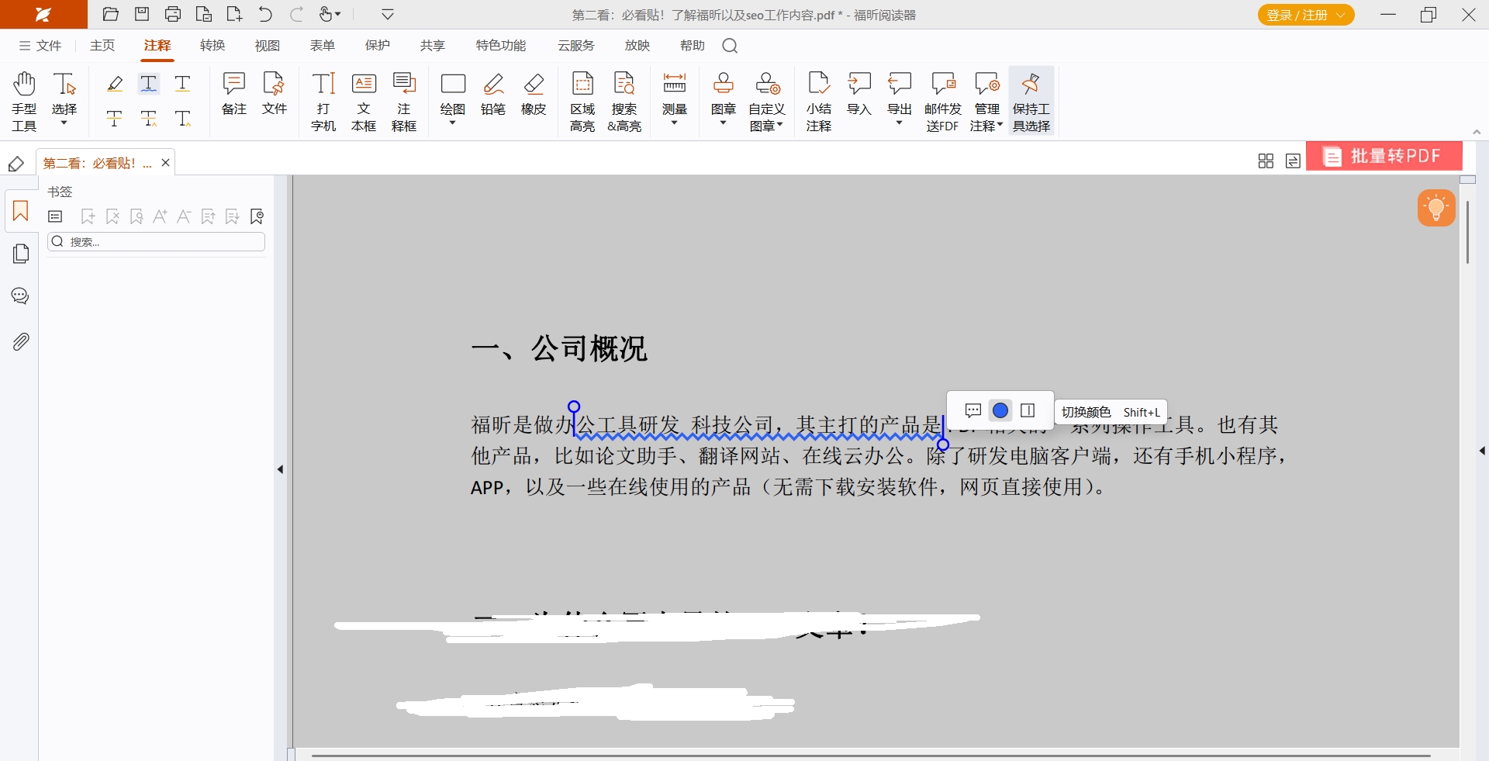
Task: Open the Attachments panel paperclip icon
Action: pyautogui.click(x=21, y=341)
